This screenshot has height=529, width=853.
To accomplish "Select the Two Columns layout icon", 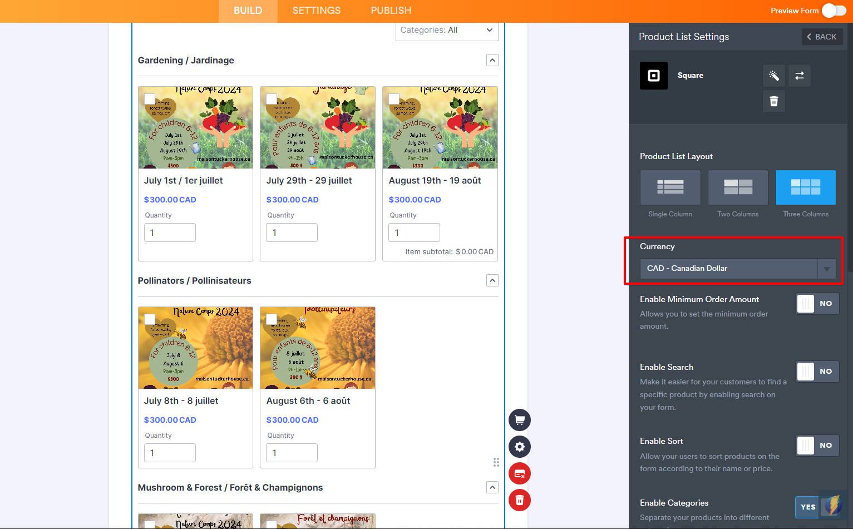I will (738, 187).
